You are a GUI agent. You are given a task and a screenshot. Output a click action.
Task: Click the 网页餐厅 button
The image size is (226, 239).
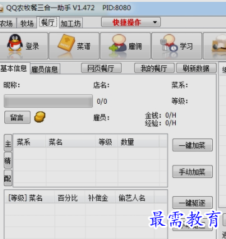click(x=101, y=69)
